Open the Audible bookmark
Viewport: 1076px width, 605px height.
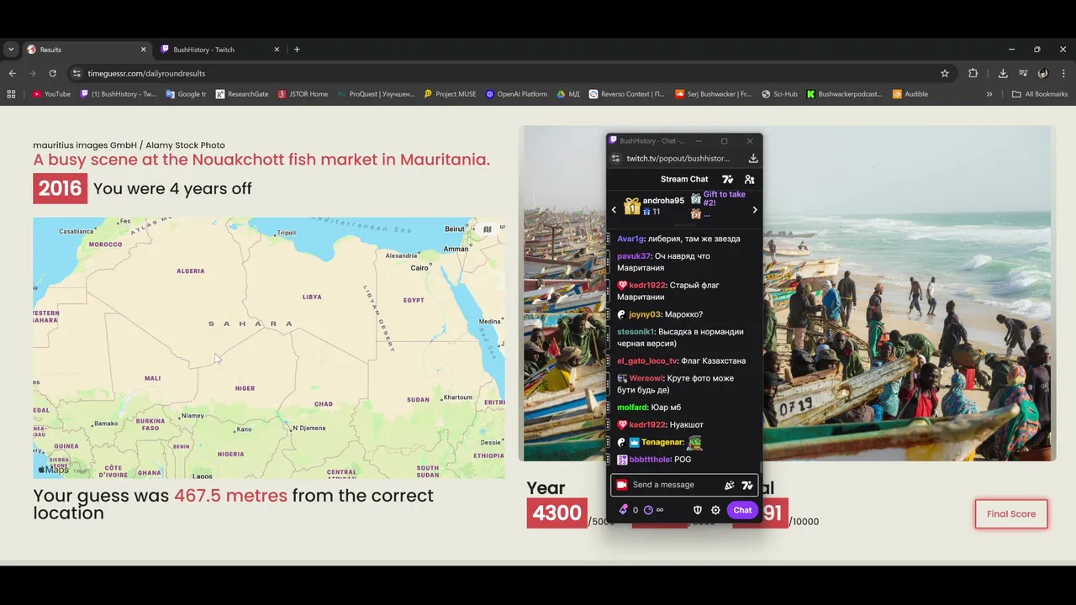pos(910,94)
